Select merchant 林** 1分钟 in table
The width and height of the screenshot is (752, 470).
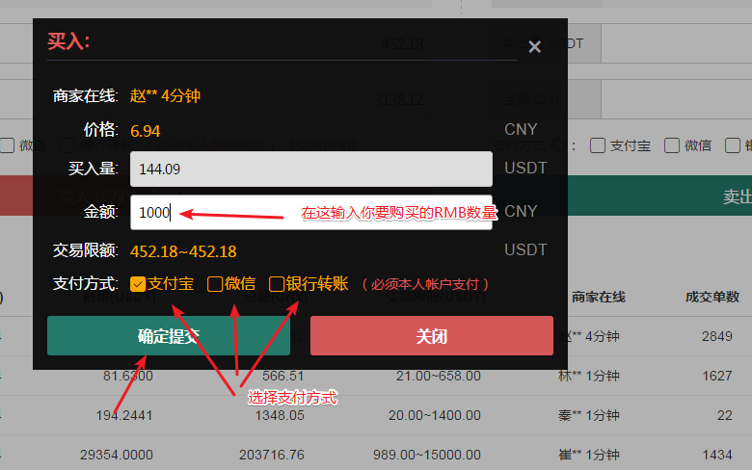(x=588, y=376)
